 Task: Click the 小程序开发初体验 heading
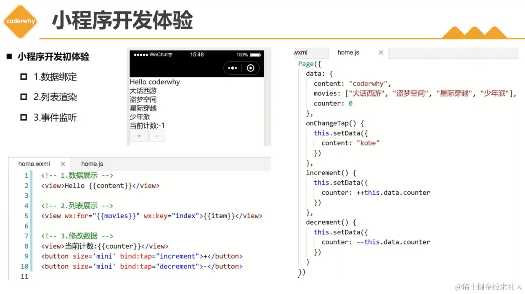point(53,57)
